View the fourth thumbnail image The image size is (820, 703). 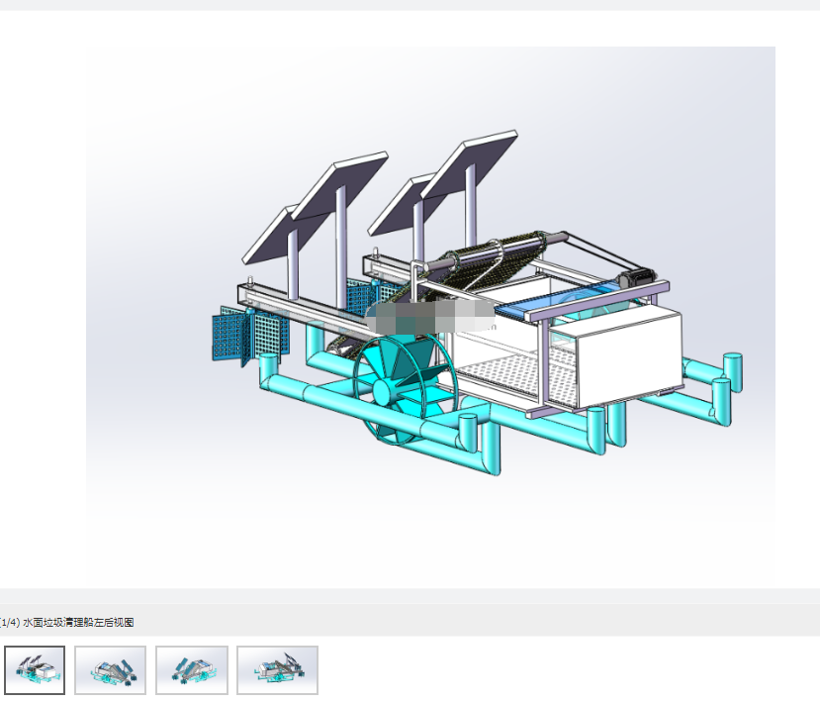(x=277, y=670)
